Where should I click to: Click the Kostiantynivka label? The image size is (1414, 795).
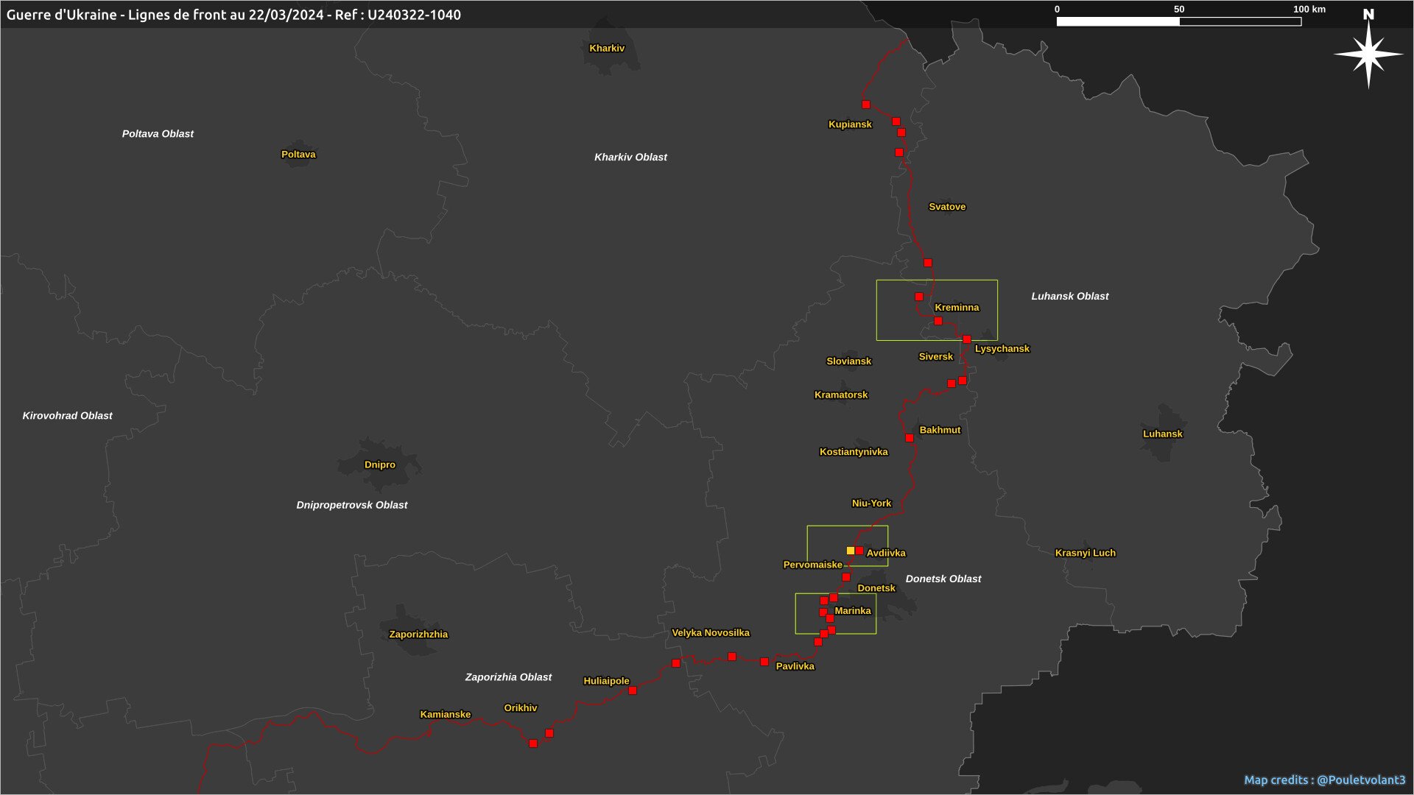click(854, 452)
